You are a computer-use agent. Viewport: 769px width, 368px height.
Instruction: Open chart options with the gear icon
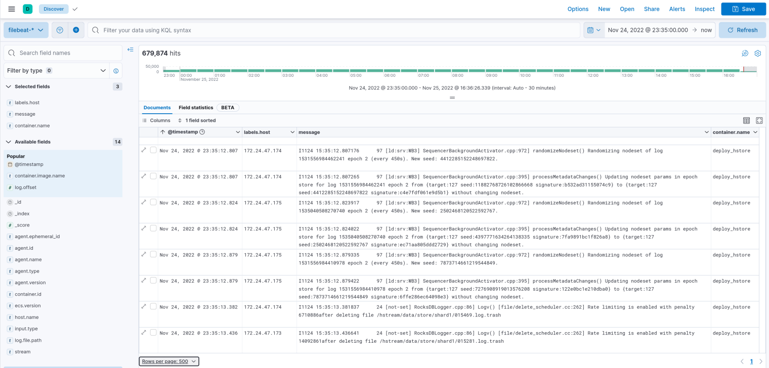click(x=758, y=53)
